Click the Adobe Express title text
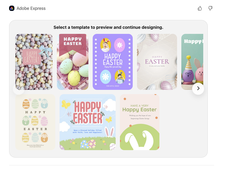The width and height of the screenshot is (227, 172). coord(31,8)
